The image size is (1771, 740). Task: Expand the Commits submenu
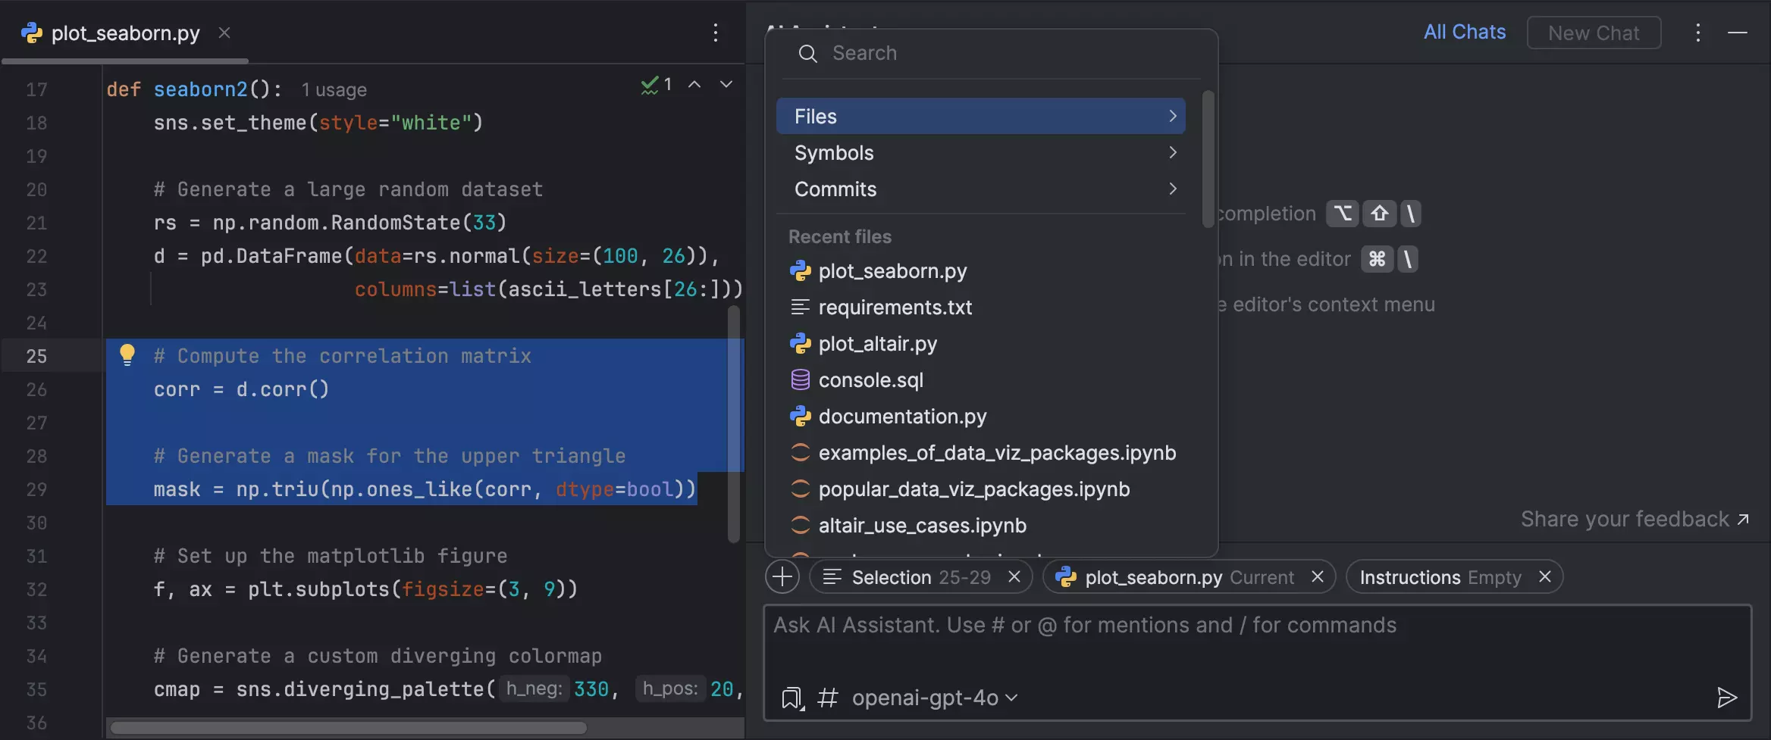[x=980, y=189]
